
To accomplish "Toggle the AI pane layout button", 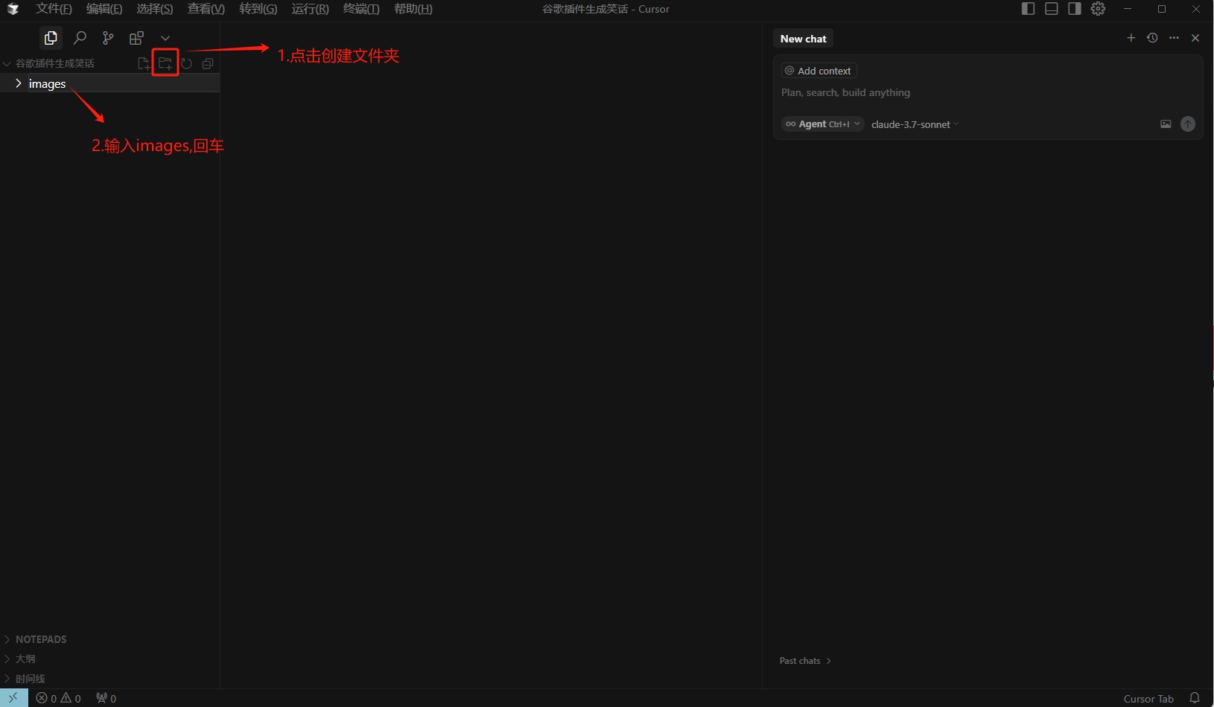I will [x=1074, y=9].
